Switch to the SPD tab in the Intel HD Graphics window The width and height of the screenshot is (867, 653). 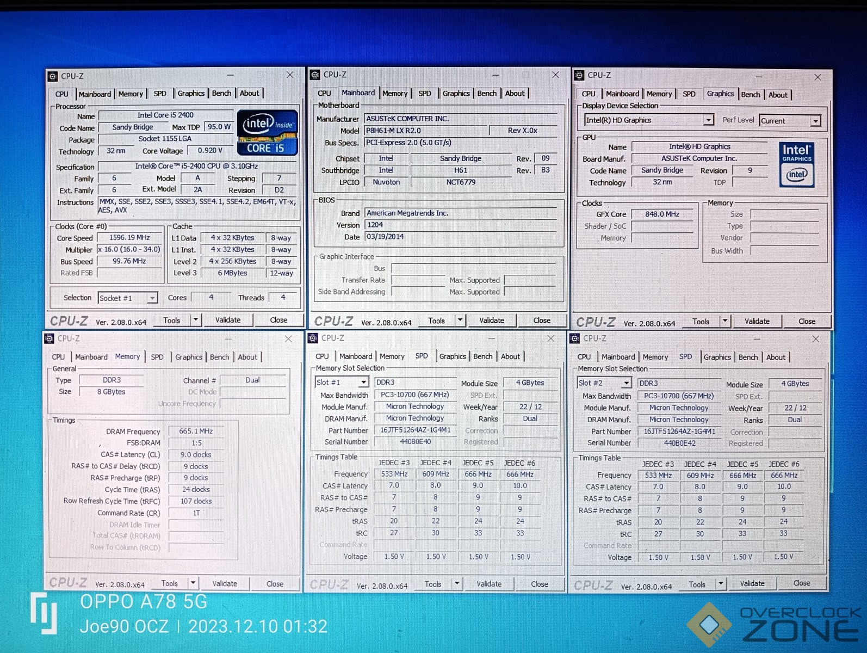click(689, 94)
